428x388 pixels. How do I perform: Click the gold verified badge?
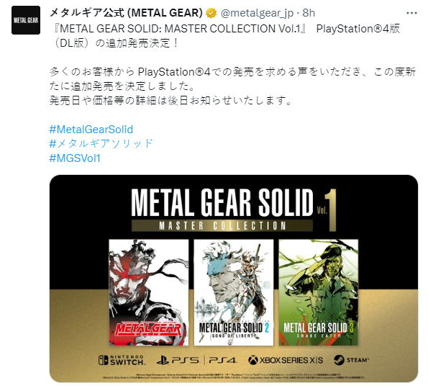pos(211,13)
